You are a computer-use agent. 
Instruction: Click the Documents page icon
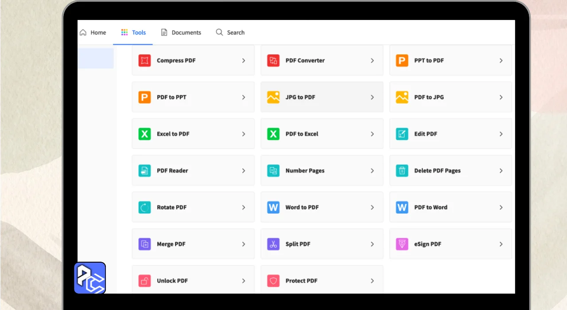point(164,32)
